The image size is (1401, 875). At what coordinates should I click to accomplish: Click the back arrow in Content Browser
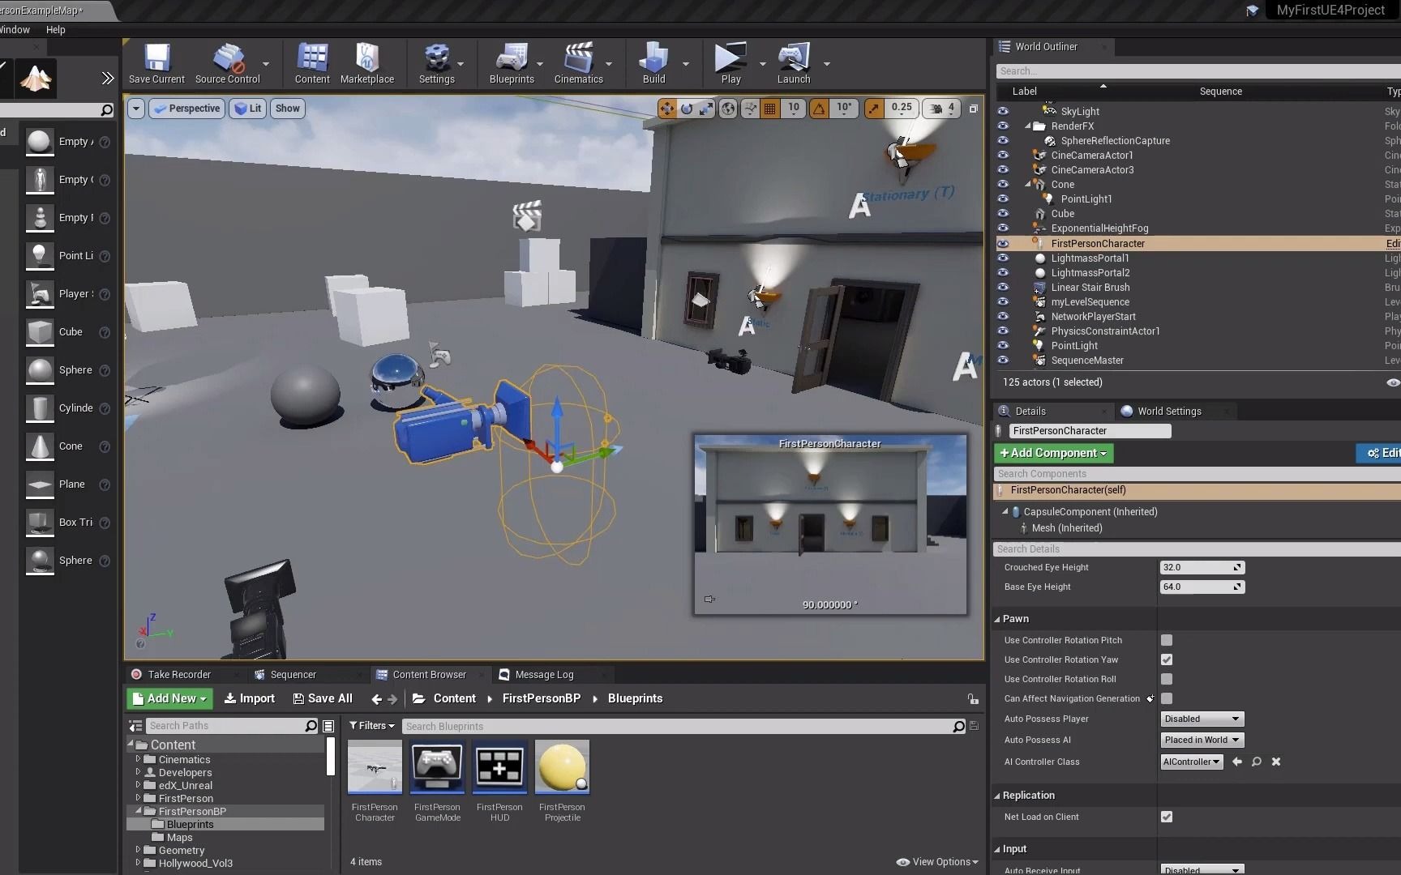click(376, 699)
